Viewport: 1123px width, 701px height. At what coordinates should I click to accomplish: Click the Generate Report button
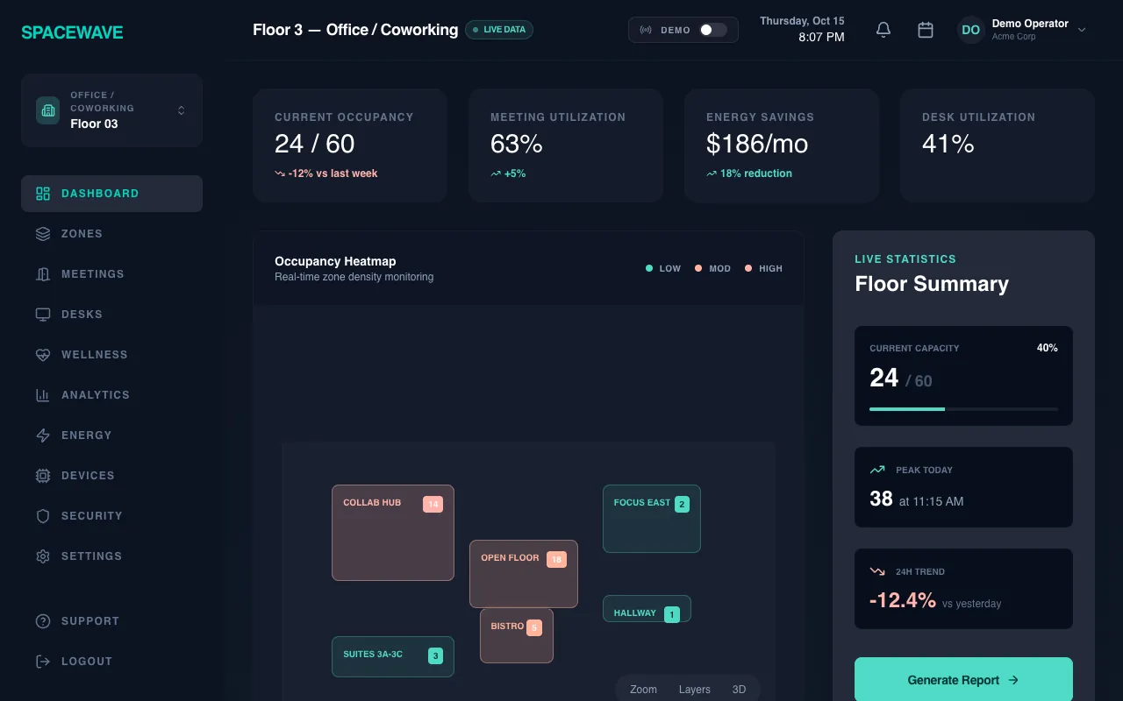(963, 679)
